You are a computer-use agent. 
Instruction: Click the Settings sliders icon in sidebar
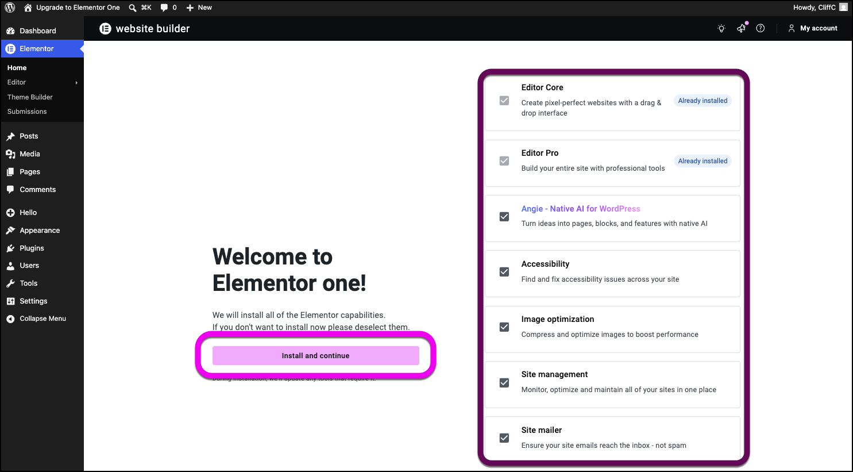[10, 301]
